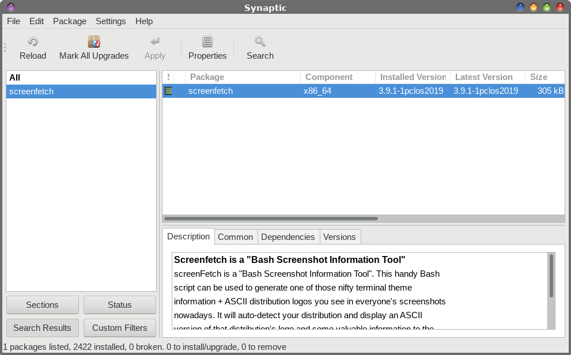Select the Description tab

(x=188, y=236)
